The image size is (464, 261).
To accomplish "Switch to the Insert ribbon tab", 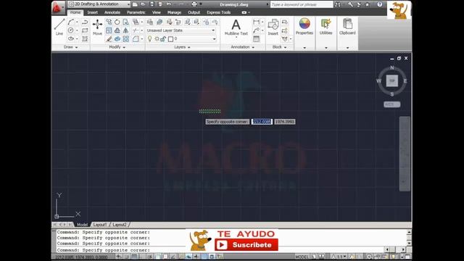I will (x=92, y=12).
